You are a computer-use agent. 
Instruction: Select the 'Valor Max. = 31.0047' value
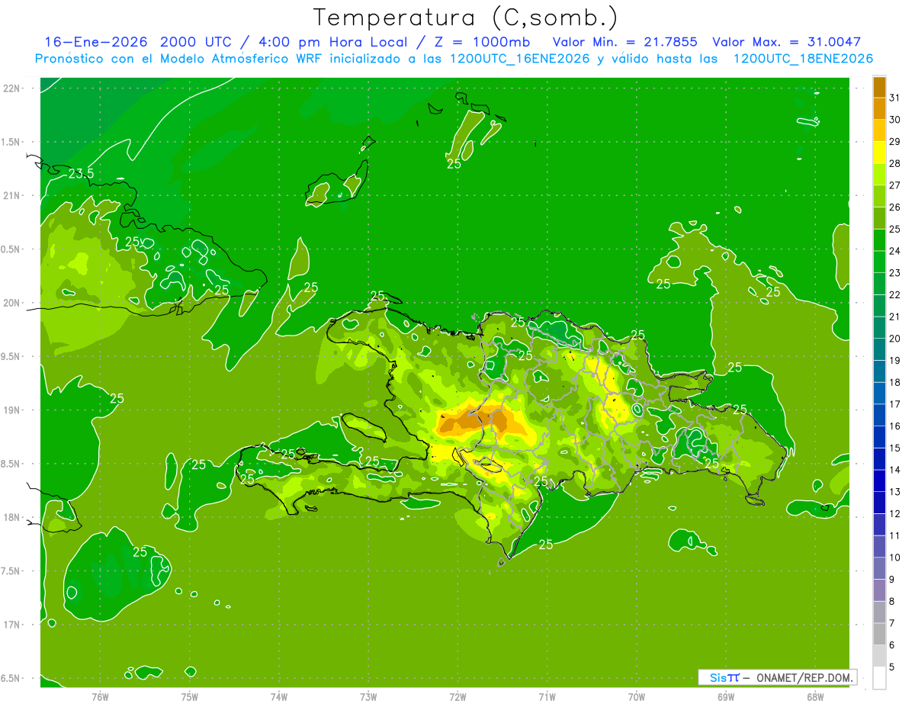point(786,42)
